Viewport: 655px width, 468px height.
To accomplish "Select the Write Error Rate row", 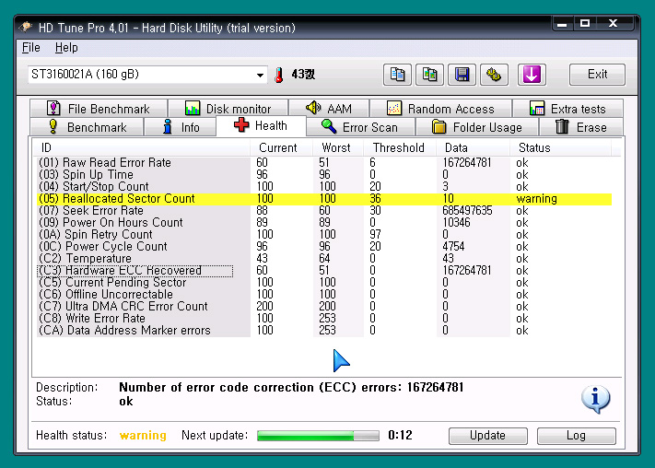I will (x=324, y=319).
